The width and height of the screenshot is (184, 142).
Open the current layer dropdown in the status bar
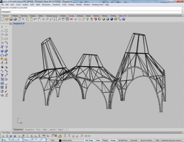pos(66,140)
